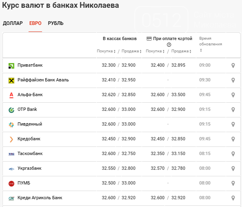The width and height of the screenshot is (242, 207).
Task: Sort by card payment Продажа column
Action: (181, 51)
